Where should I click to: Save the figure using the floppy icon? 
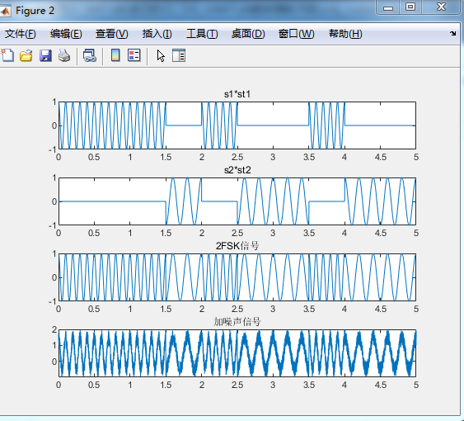click(45, 55)
